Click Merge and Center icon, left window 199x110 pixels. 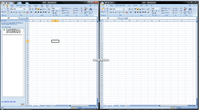click(49, 12)
